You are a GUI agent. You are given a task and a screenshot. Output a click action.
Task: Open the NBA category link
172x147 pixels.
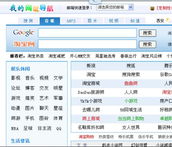(x=15, y=128)
